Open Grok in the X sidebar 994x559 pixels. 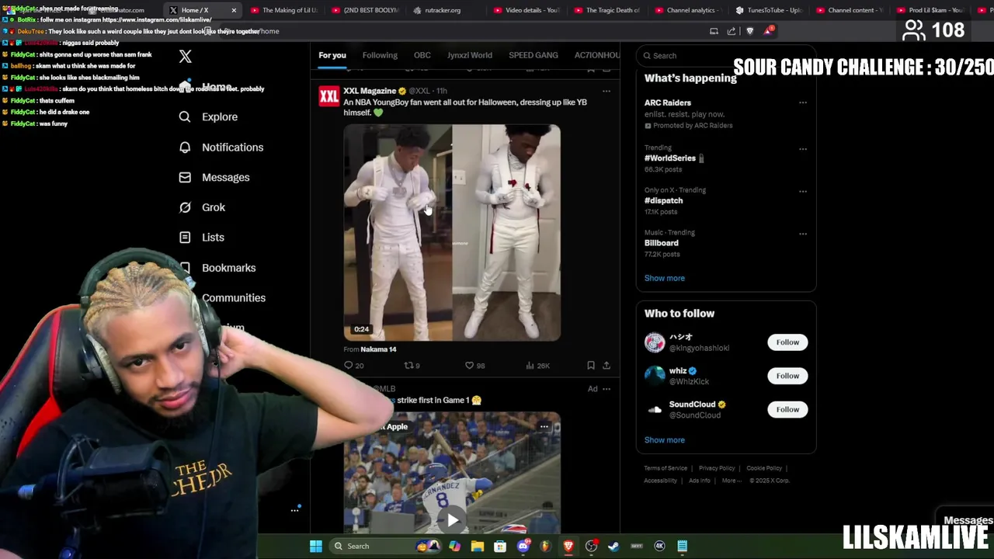[202, 207]
